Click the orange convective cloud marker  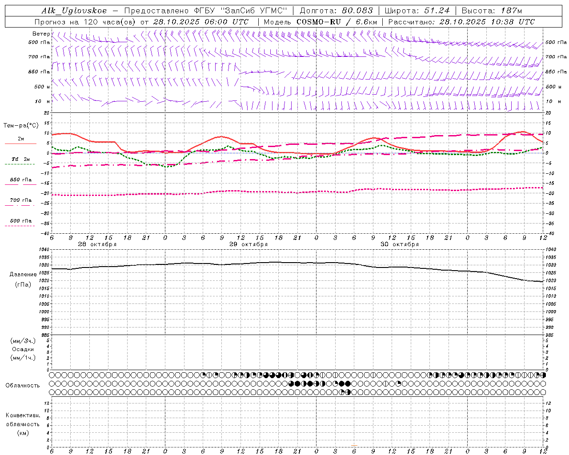354,445
